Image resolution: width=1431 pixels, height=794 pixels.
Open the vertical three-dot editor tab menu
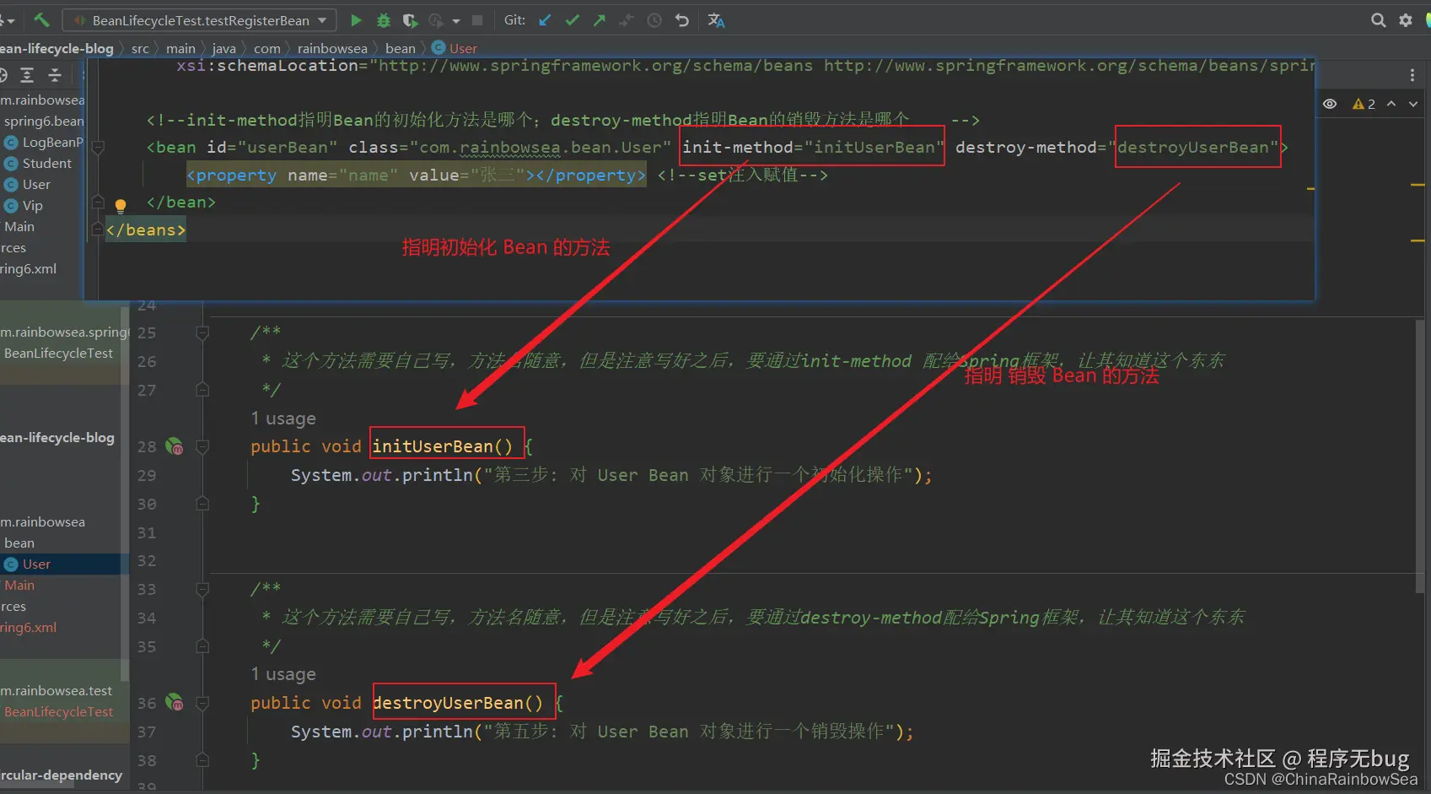[x=1412, y=75]
